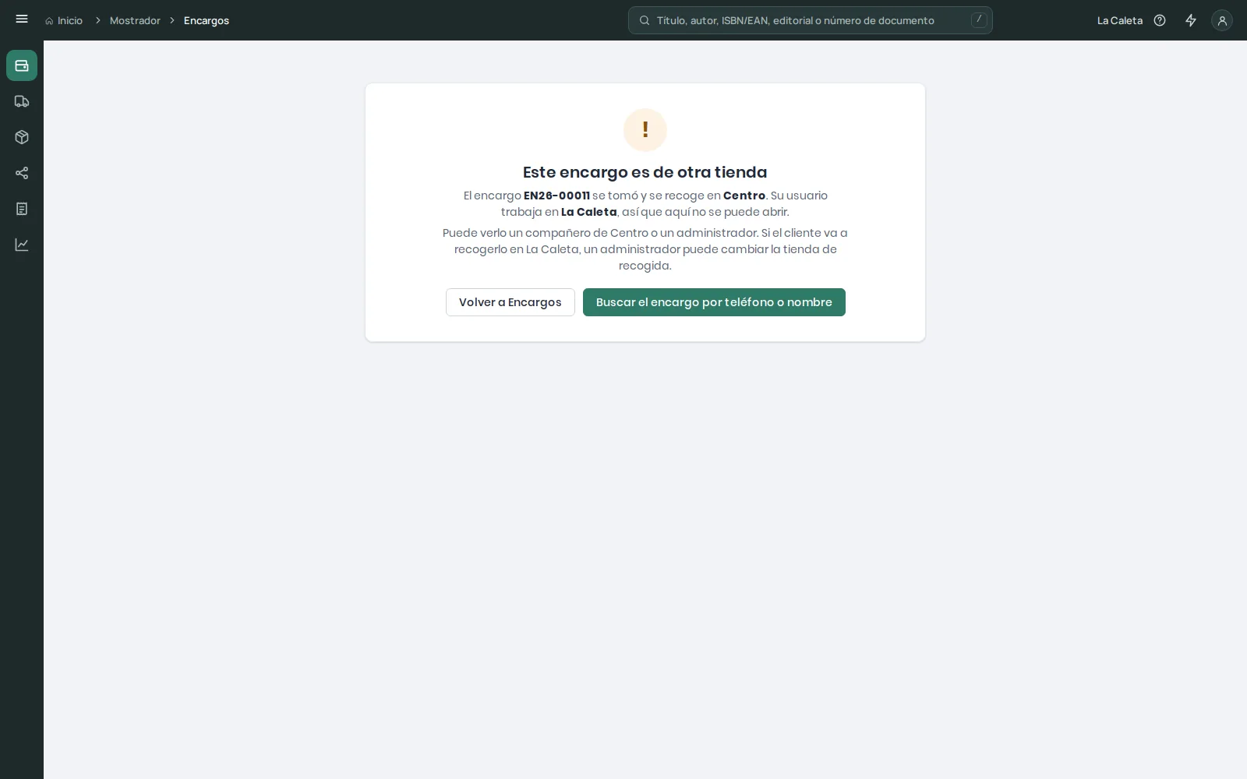Image resolution: width=1247 pixels, height=779 pixels.
Task: Focus the title, author, ISBN search field
Action: pos(811,20)
